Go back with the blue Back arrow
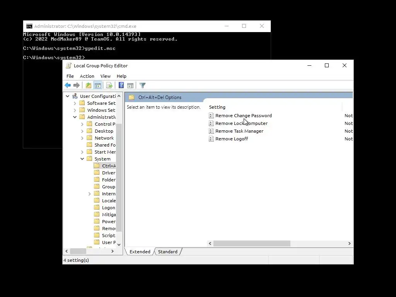 point(68,85)
